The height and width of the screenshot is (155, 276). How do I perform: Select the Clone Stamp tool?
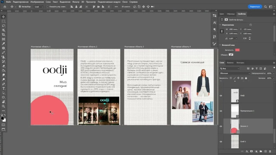pyautogui.click(x=3, y=57)
